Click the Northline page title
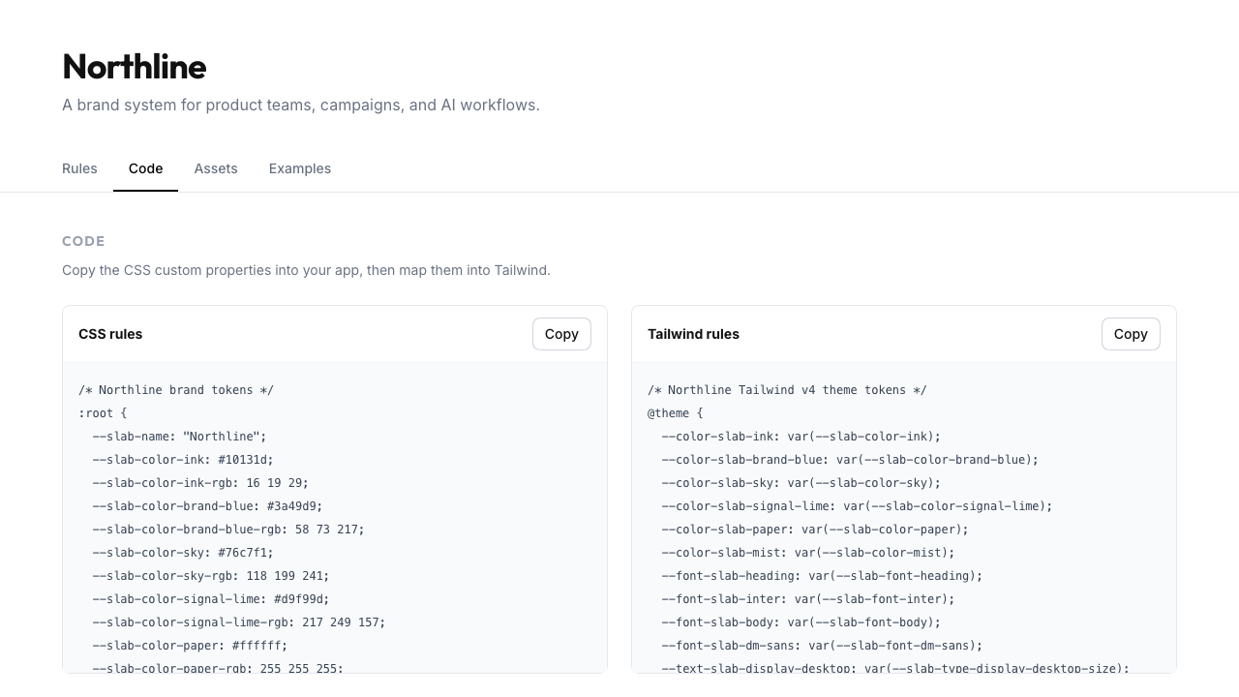The width and height of the screenshot is (1239, 697). point(135,67)
